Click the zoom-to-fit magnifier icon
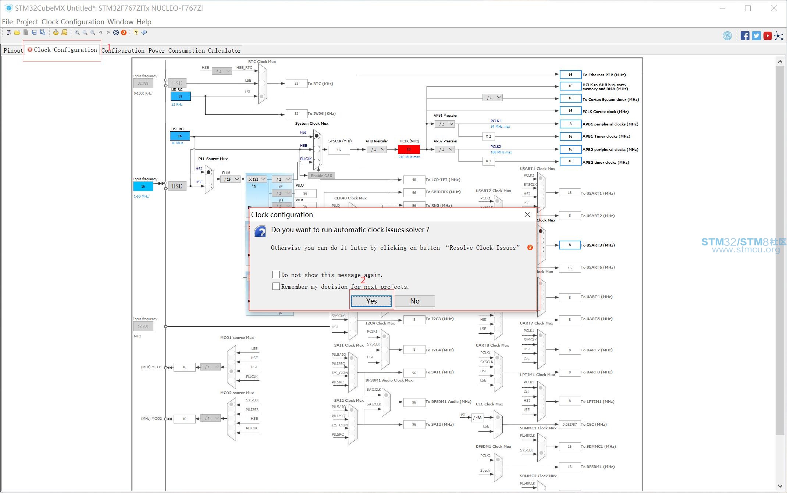Viewport: 787px width, 493px height. click(85, 33)
